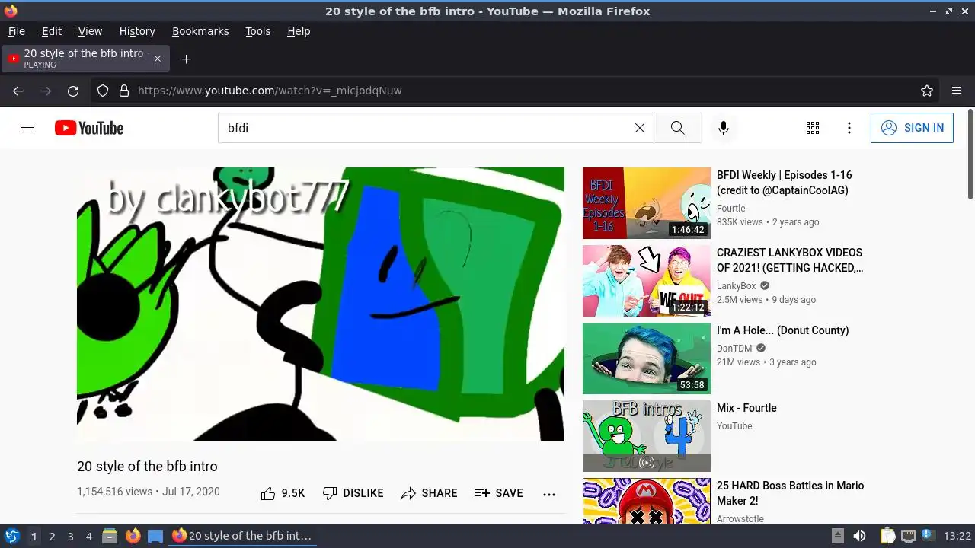975x548 pixels.
Task: Switch to workspace 3
Action: 70,537
